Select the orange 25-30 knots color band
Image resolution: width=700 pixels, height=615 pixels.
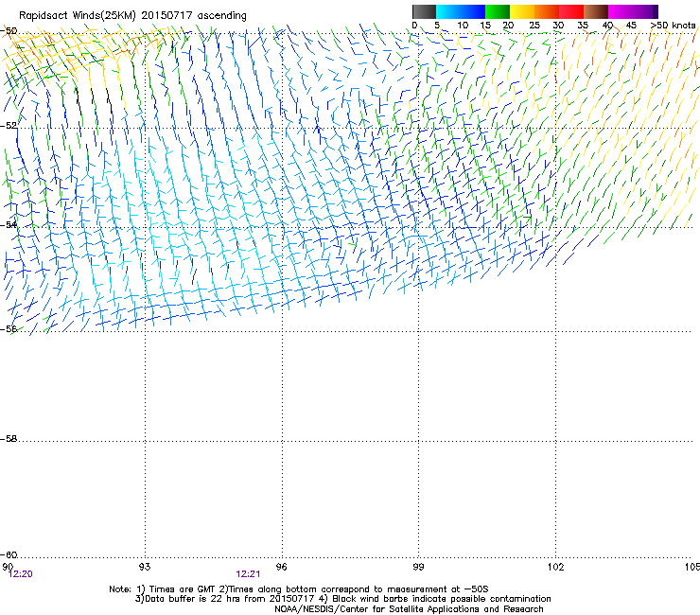click(x=547, y=11)
